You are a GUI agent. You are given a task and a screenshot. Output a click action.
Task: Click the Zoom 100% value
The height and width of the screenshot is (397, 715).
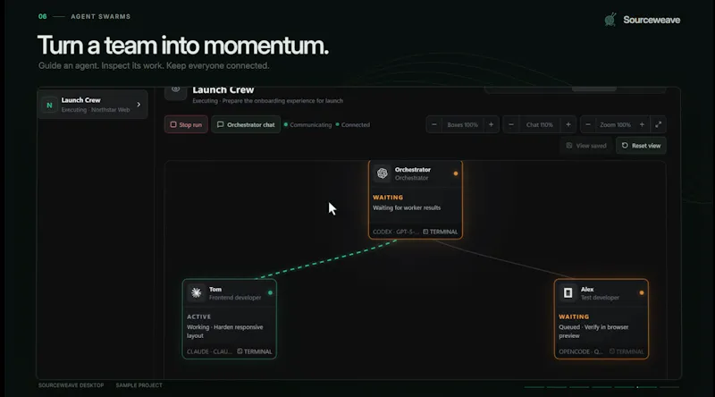coord(615,124)
